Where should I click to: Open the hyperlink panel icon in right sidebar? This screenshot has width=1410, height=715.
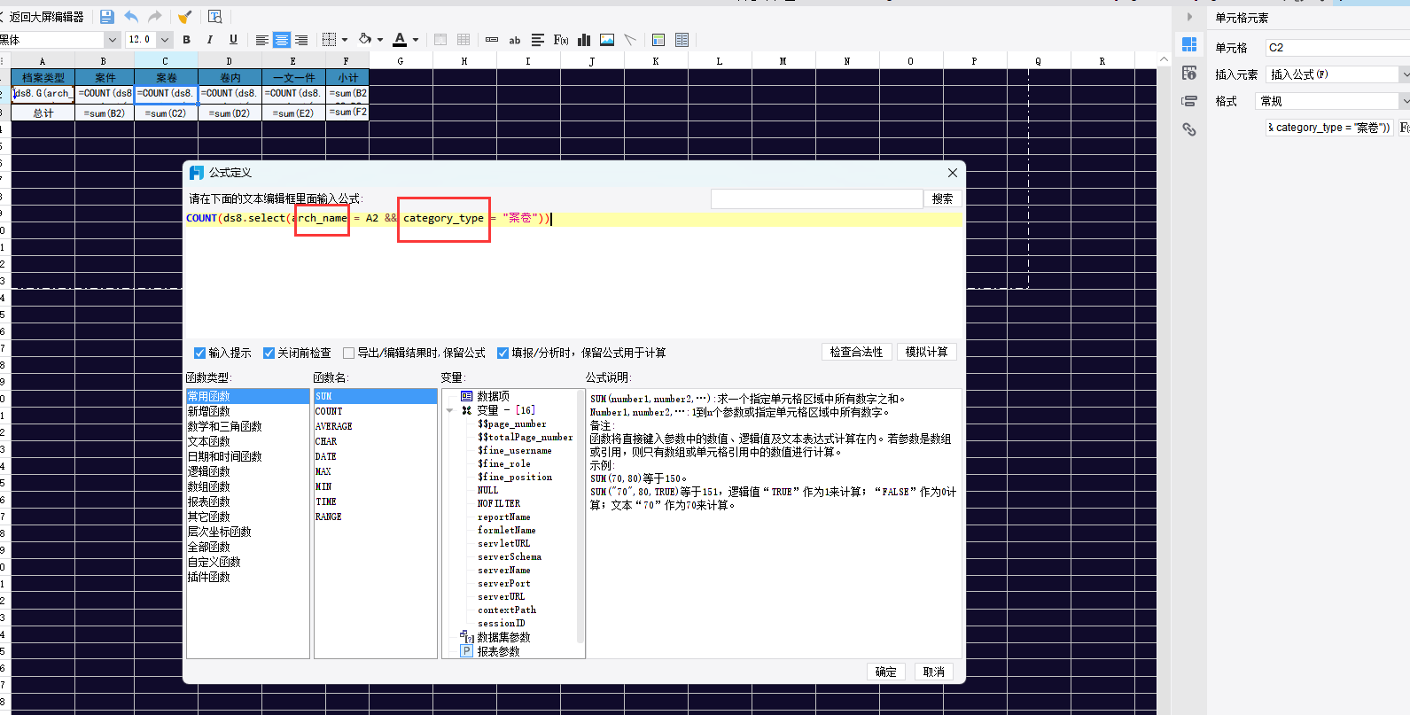click(x=1189, y=129)
